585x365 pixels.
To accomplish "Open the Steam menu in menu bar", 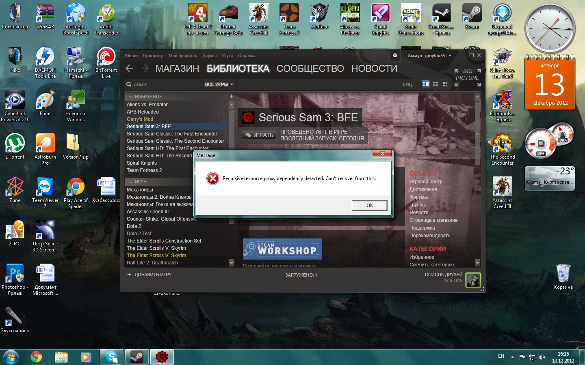I will (131, 56).
